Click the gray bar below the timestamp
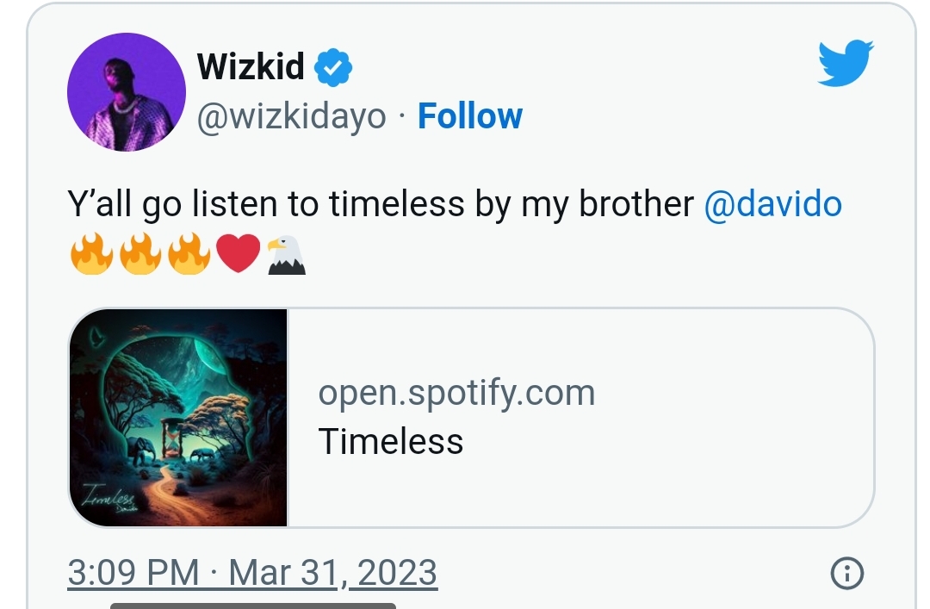 252,606
